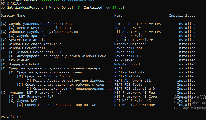This screenshot has width=206, height=120.
Task: Click Функции .NET Framework 4.7 display name
Action: 35,93
